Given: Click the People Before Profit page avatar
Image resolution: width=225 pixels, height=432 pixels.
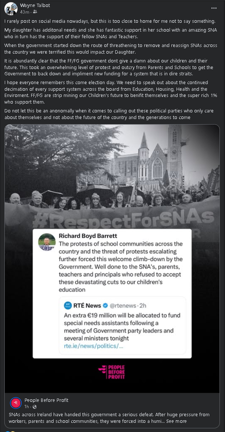Looking at the screenshot, I should [x=15, y=403].
